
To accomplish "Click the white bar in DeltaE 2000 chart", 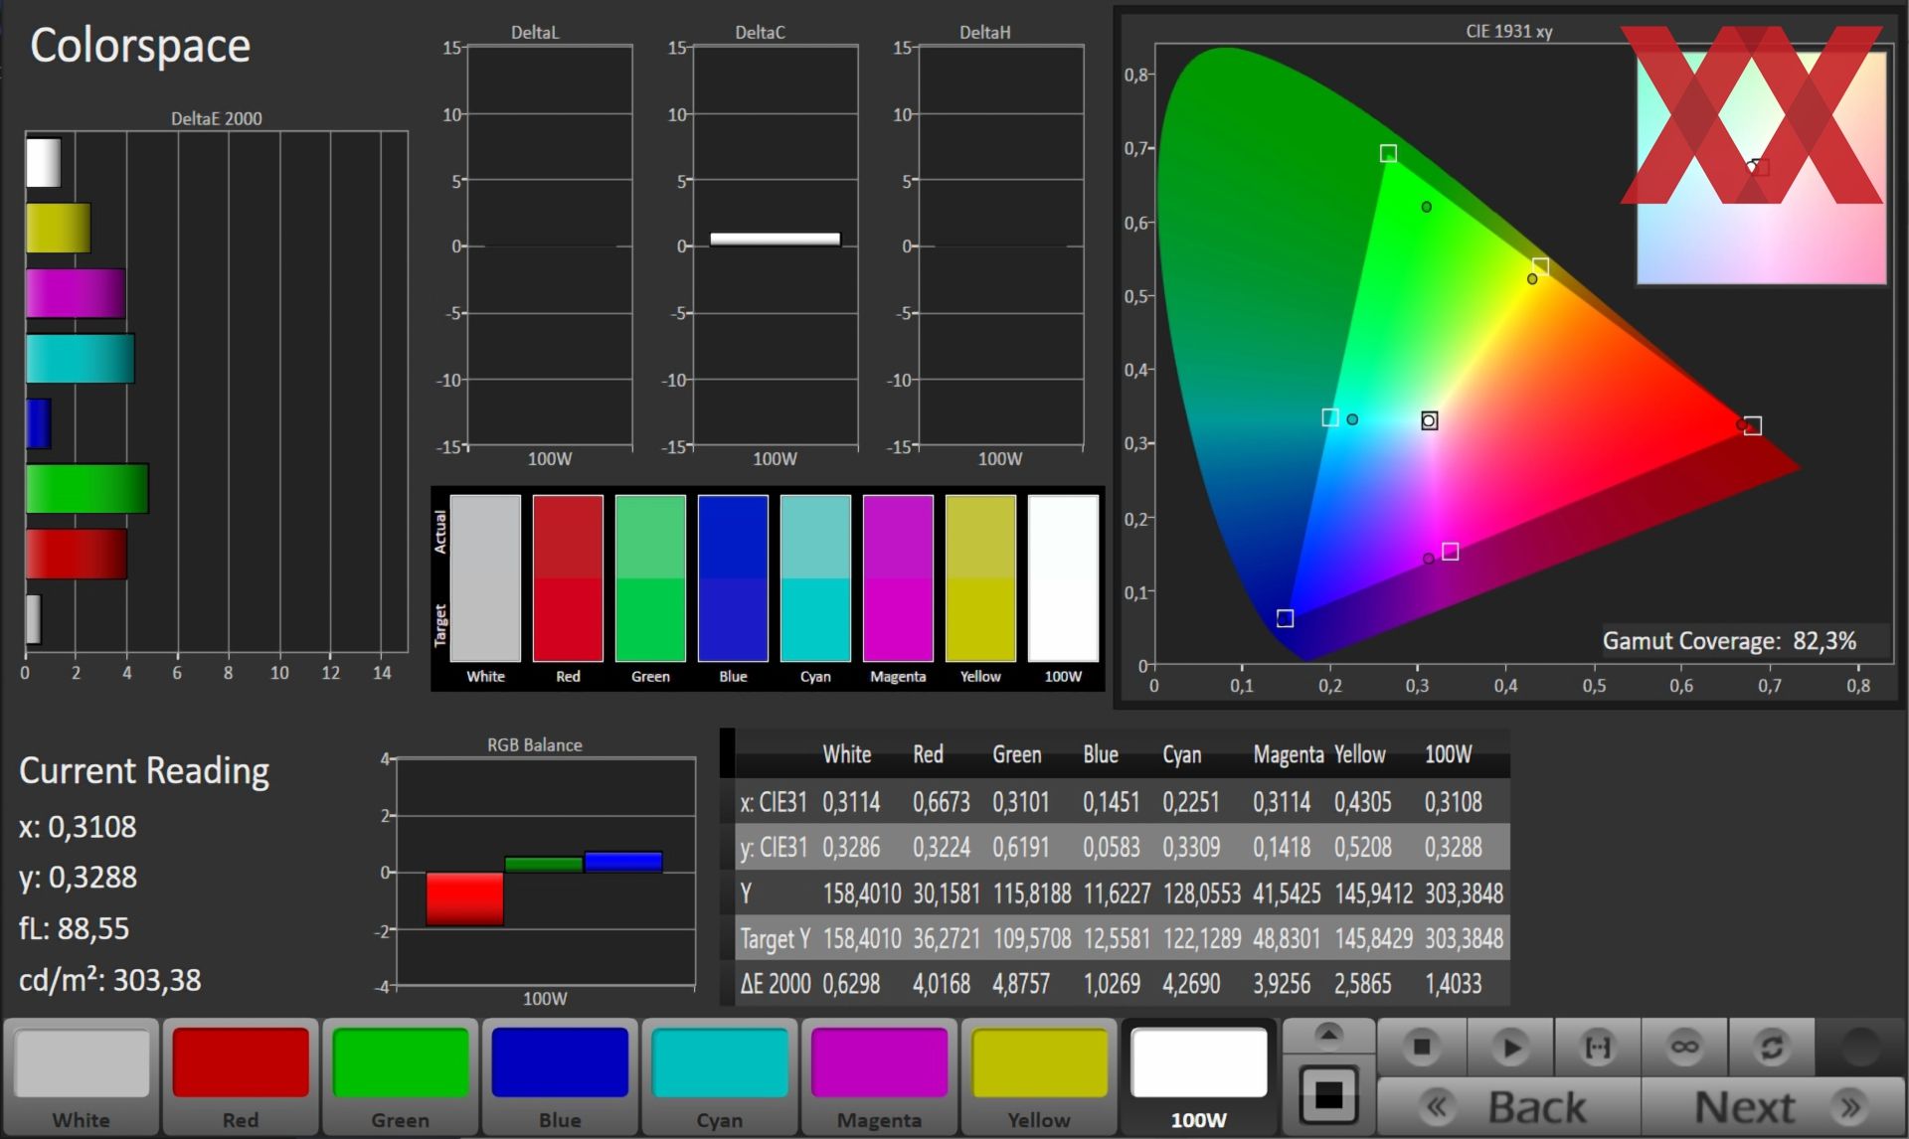I will click(44, 163).
